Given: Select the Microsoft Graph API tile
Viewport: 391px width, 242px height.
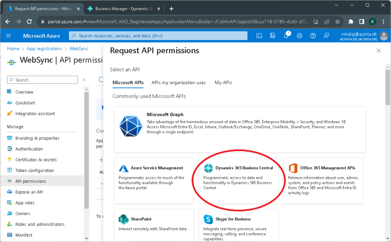Looking at the screenshot, I should click(x=239, y=129).
